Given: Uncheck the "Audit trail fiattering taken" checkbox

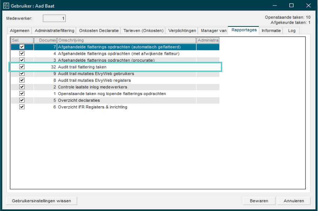Looking at the screenshot, I should point(22,67).
